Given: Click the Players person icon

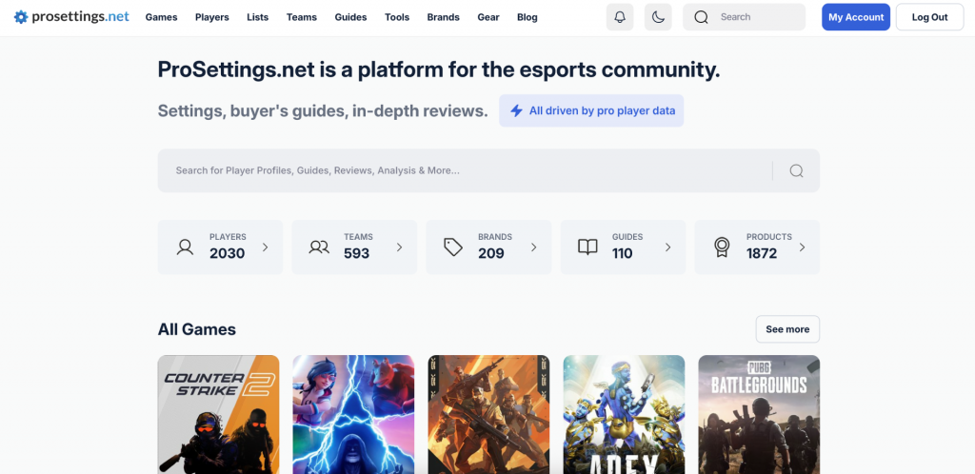Looking at the screenshot, I should pos(185,247).
